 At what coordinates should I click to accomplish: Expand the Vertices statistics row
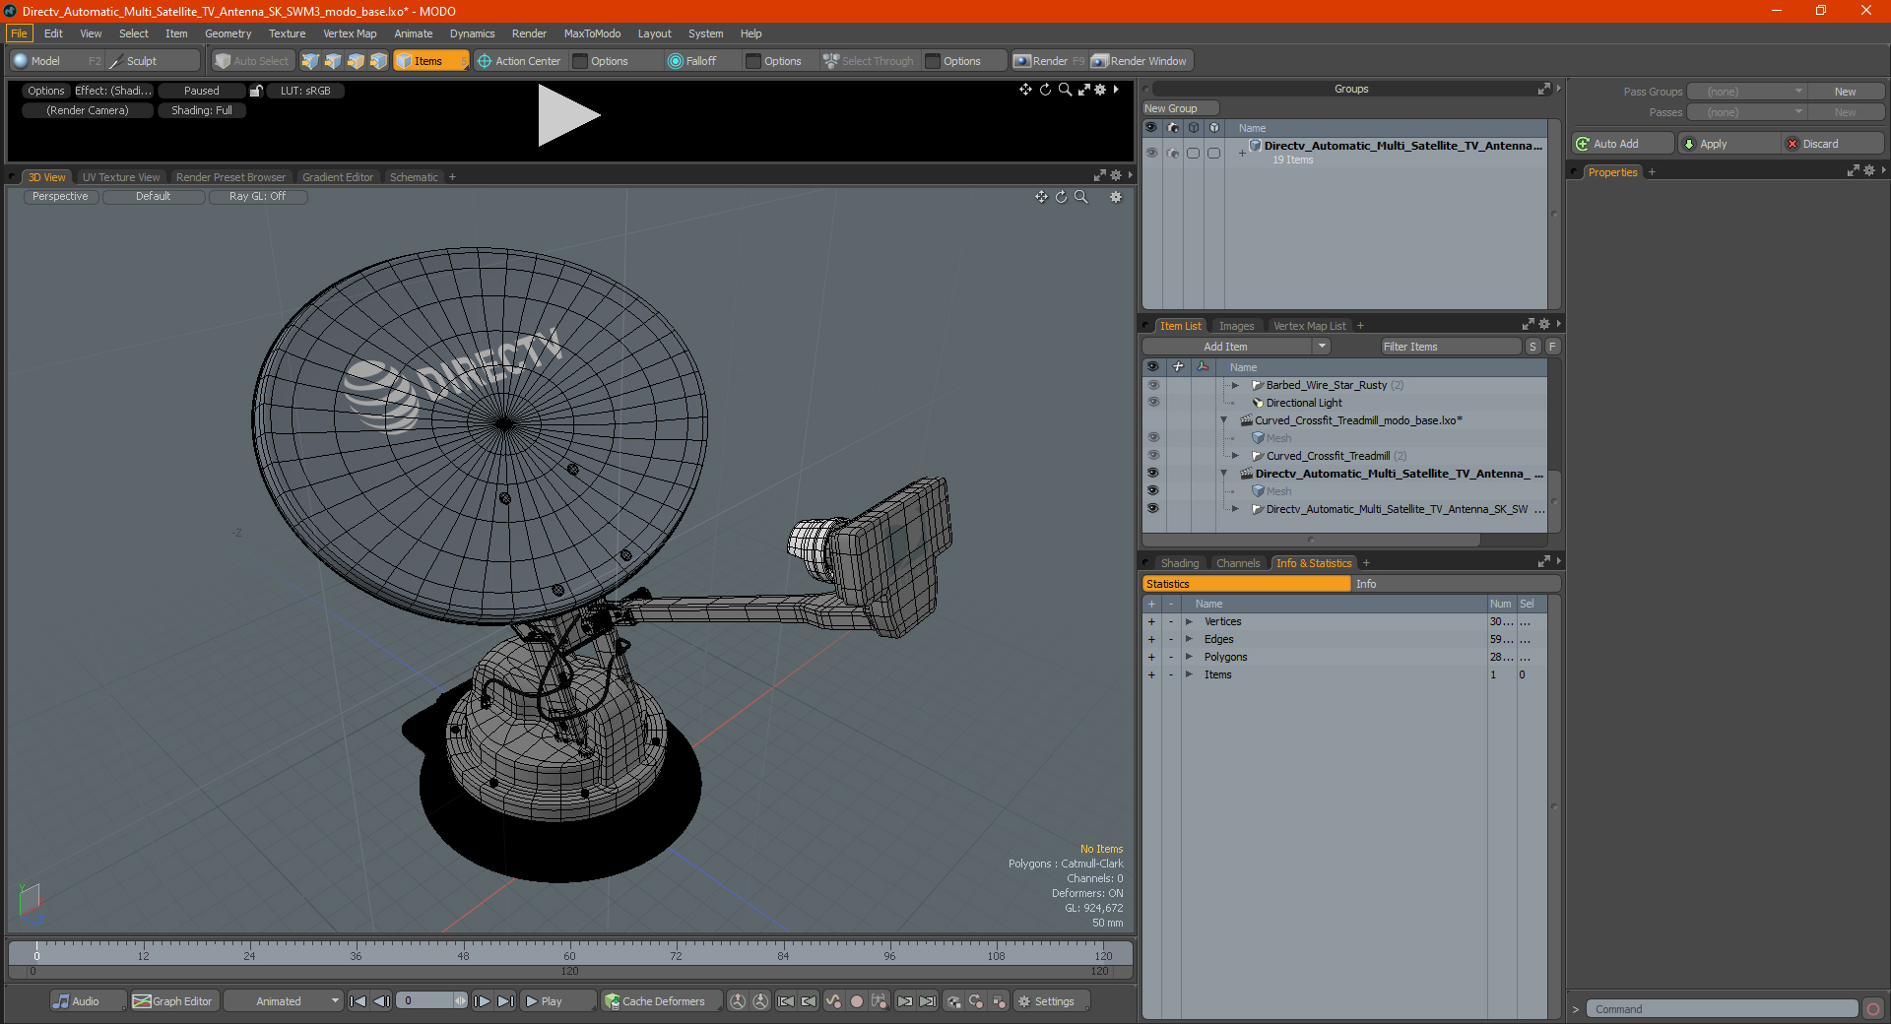click(1189, 621)
